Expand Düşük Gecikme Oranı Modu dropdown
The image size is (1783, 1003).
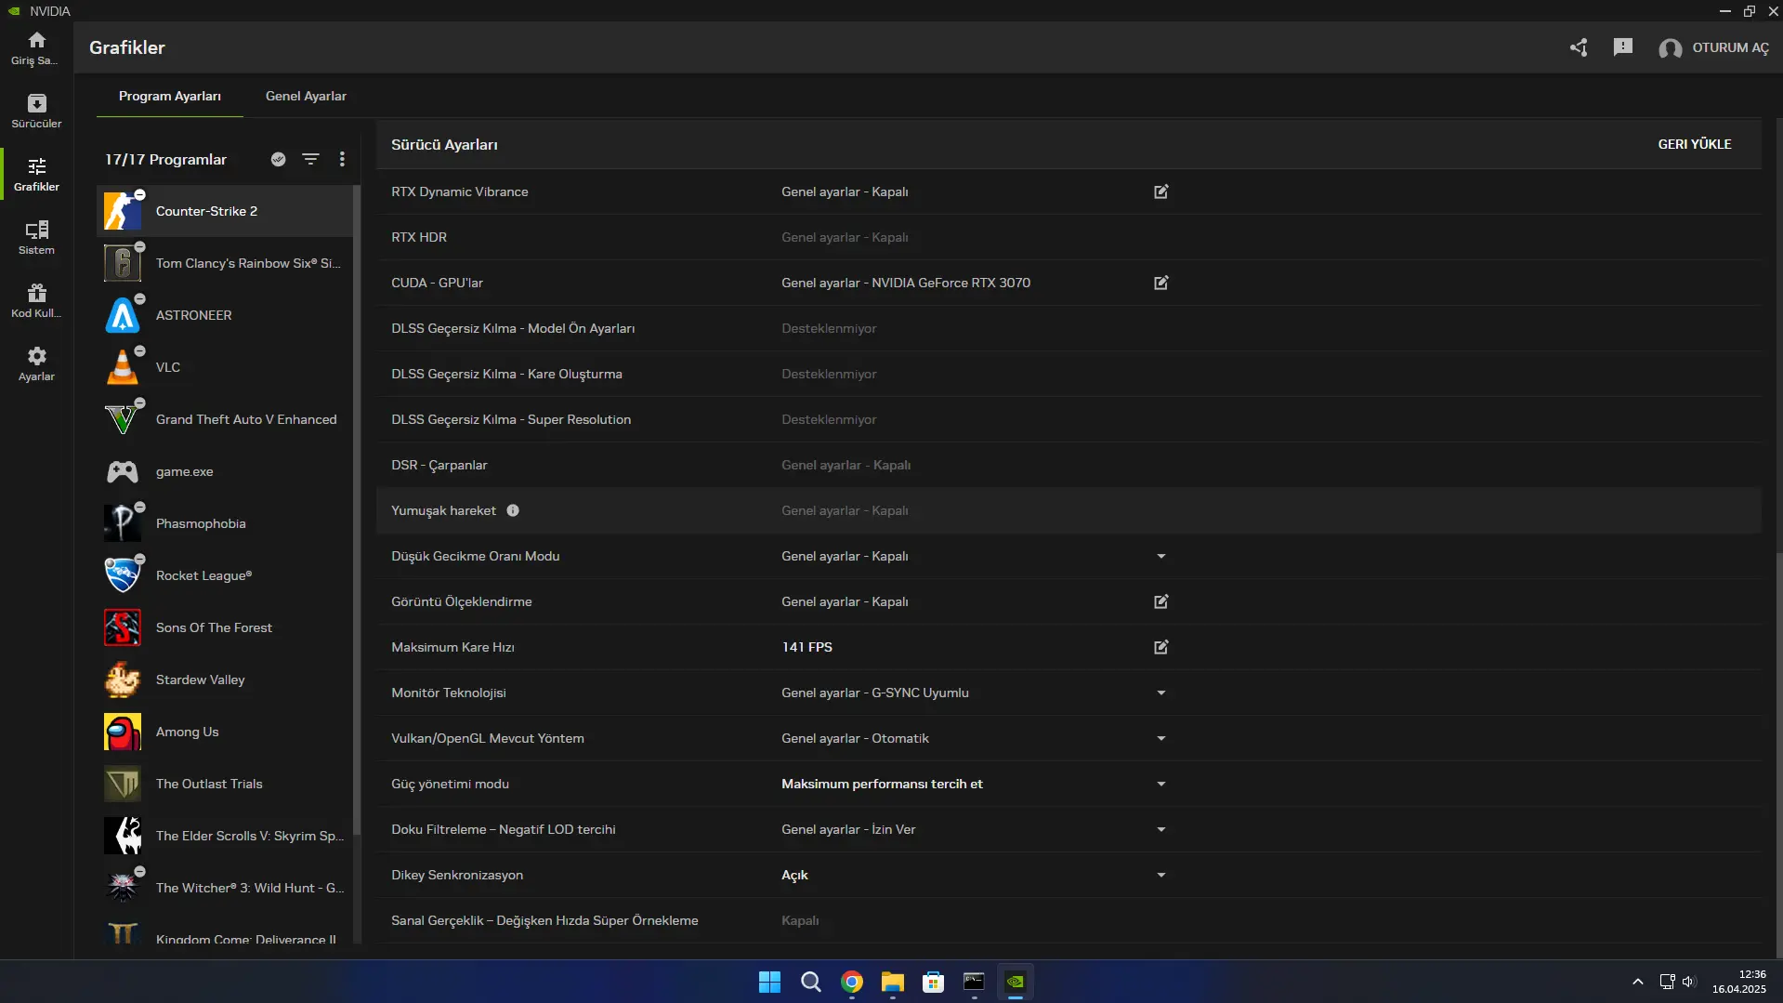(1160, 556)
